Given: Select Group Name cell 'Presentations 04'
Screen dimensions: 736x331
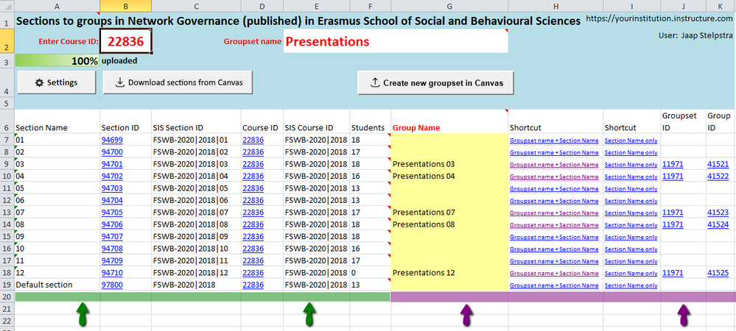Looking at the screenshot, I should 449,177.
